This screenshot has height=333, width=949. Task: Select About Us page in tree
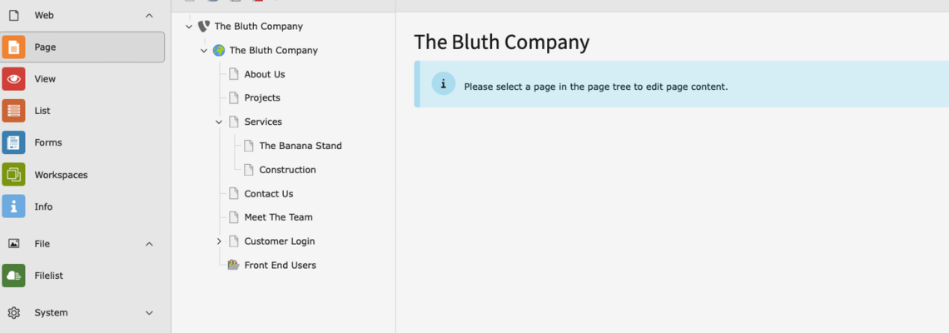[265, 74]
